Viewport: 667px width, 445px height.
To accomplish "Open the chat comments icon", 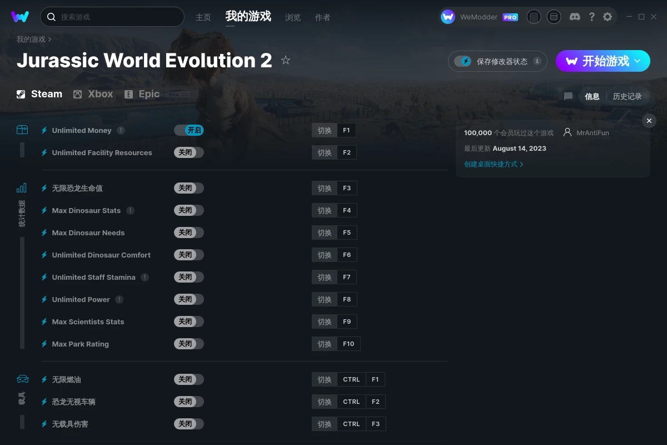I will (x=568, y=96).
